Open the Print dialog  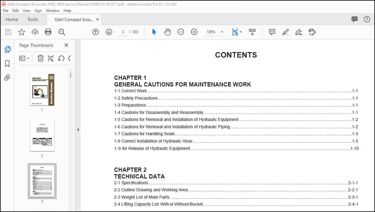click(x=48, y=32)
